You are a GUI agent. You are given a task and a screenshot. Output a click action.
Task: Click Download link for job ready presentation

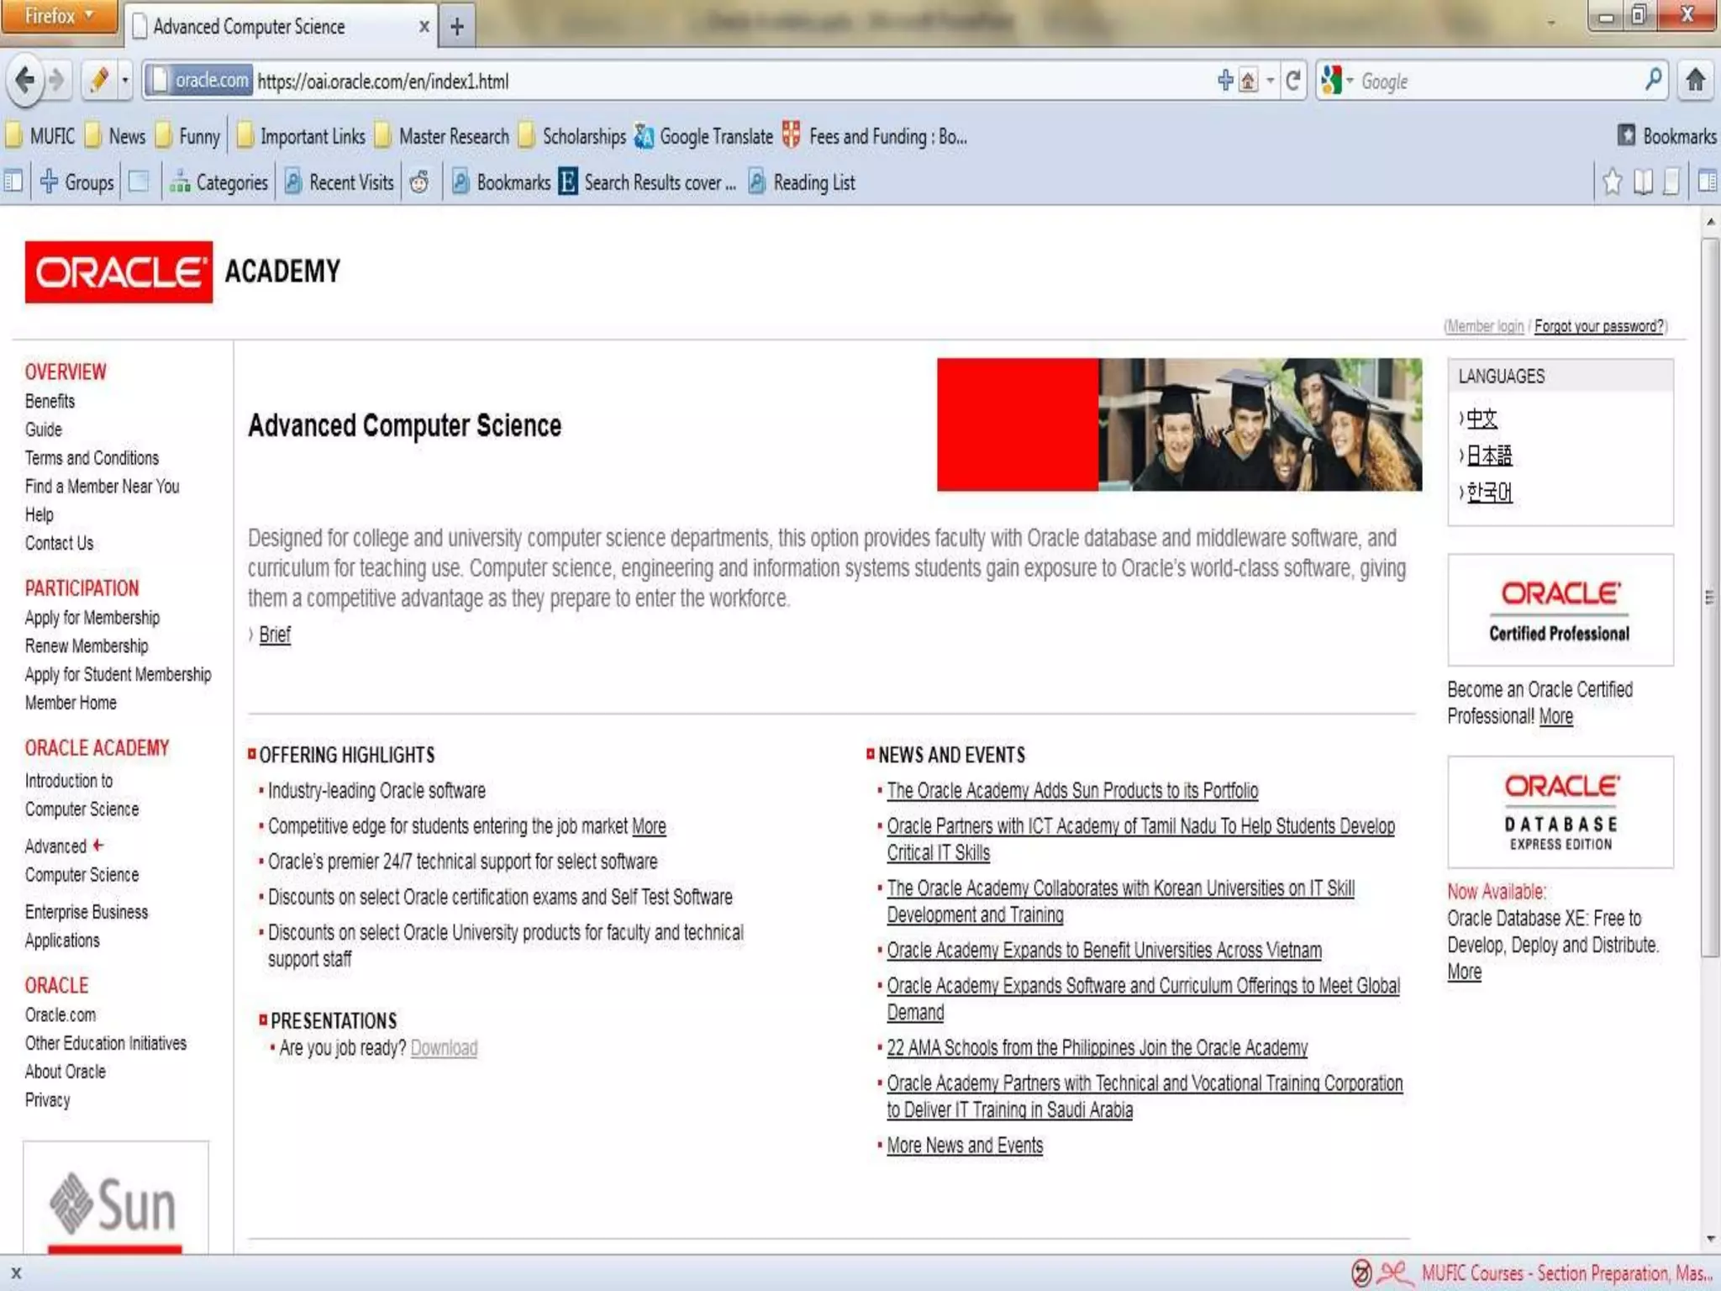coord(444,1048)
